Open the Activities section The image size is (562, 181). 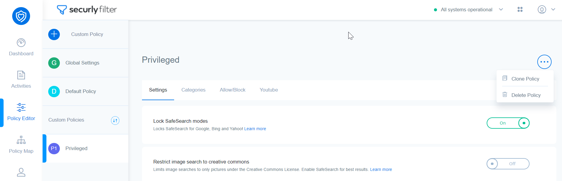[x=21, y=80]
